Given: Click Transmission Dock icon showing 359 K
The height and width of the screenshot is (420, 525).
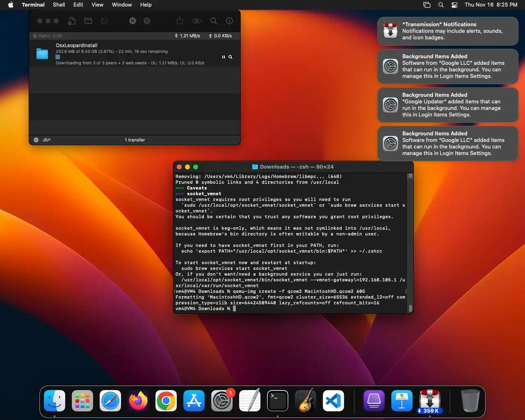Looking at the screenshot, I should [429, 401].
